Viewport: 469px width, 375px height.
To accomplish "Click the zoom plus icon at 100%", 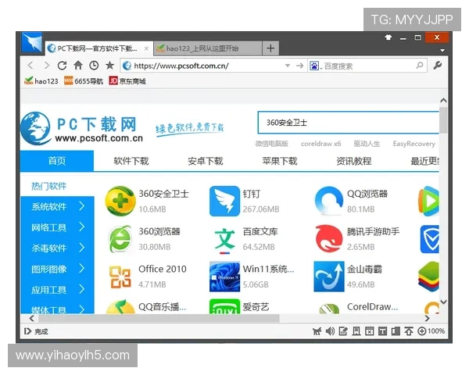I will [x=422, y=331].
